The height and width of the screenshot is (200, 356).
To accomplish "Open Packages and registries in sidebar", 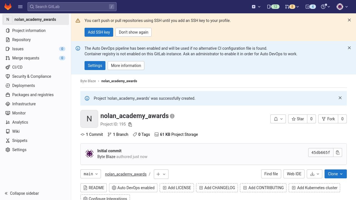I will point(36,95).
